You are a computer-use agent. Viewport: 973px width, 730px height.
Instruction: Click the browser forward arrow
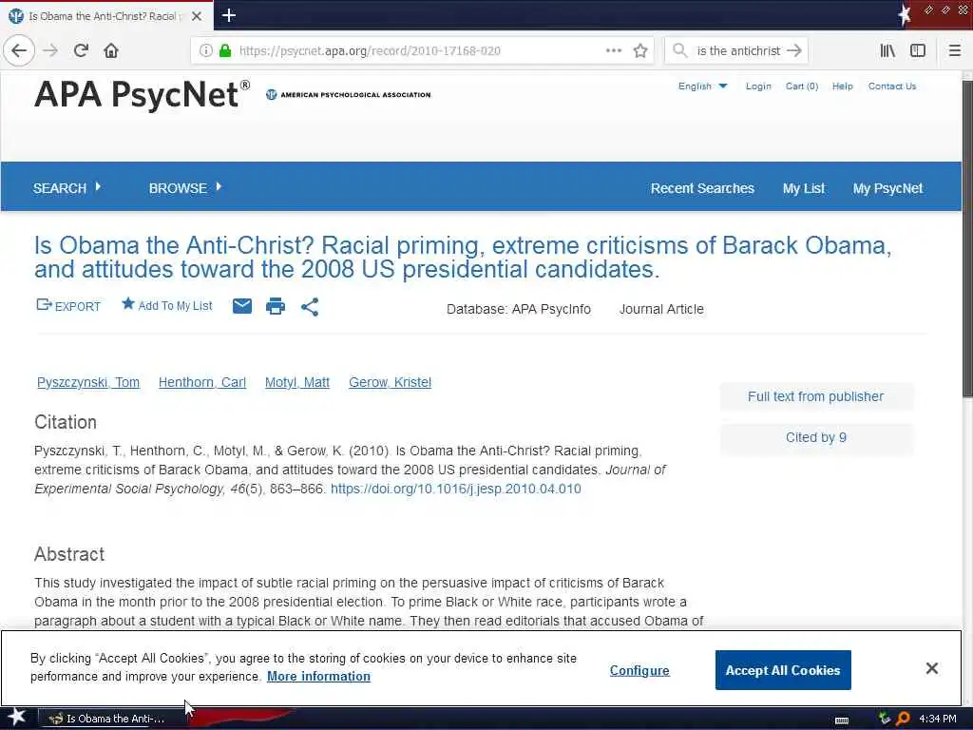[50, 51]
